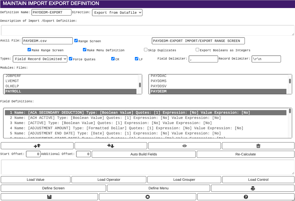Select field 2 ACH ACTIVE row
Viewport: 295px width, 201px height.
[x=146, y=118]
